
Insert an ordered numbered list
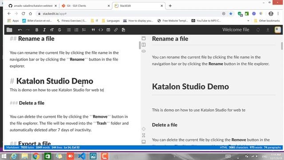[x=76, y=30]
